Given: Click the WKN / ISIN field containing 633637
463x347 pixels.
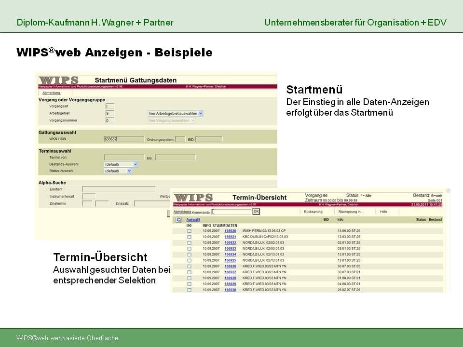Looking at the screenshot, I should coord(124,139).
